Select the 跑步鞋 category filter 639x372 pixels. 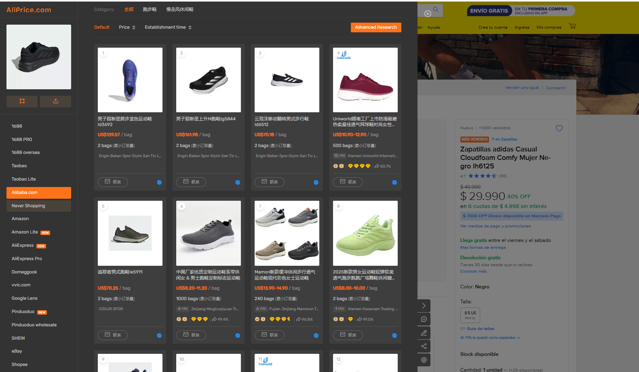(150, 9)
